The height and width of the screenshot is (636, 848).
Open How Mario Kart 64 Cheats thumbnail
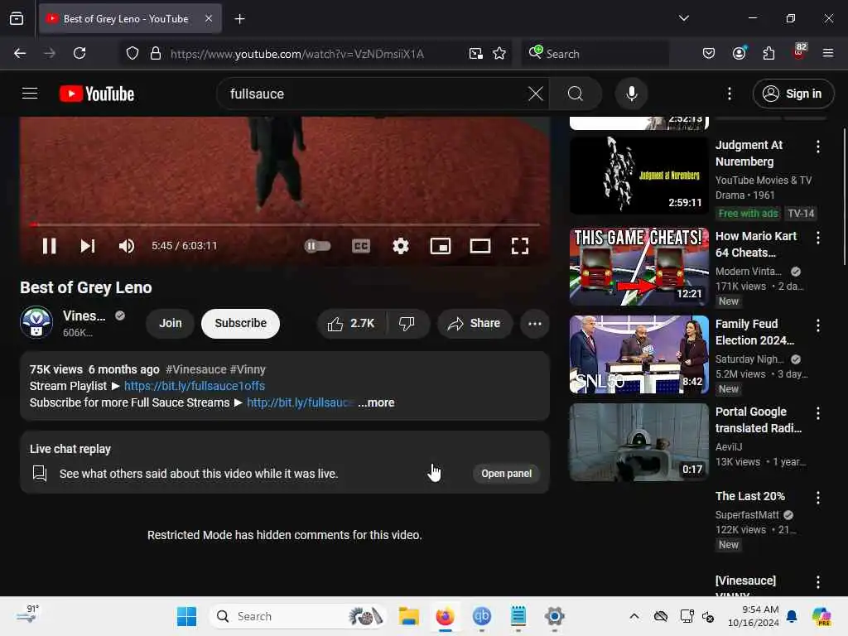638,267
